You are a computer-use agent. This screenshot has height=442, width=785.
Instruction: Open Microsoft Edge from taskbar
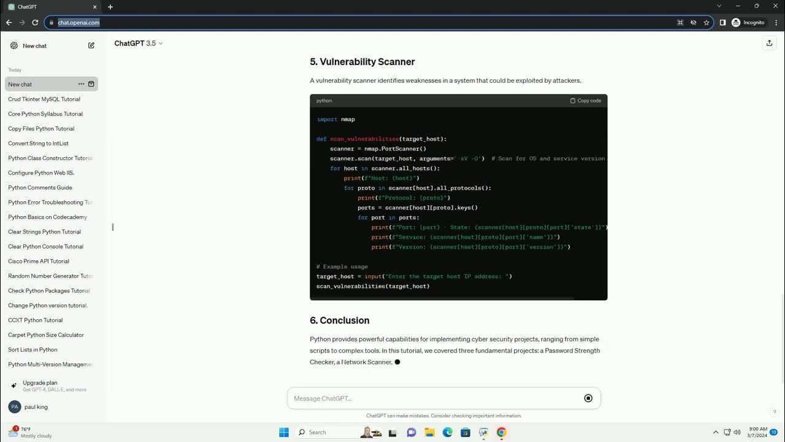(x=448, y=432)
